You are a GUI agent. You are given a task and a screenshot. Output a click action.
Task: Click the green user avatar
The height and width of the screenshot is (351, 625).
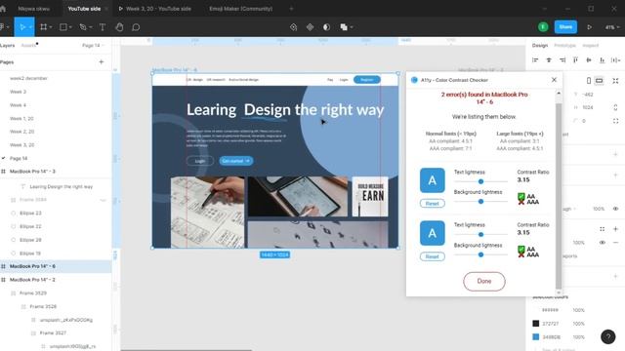pos(543,27)
